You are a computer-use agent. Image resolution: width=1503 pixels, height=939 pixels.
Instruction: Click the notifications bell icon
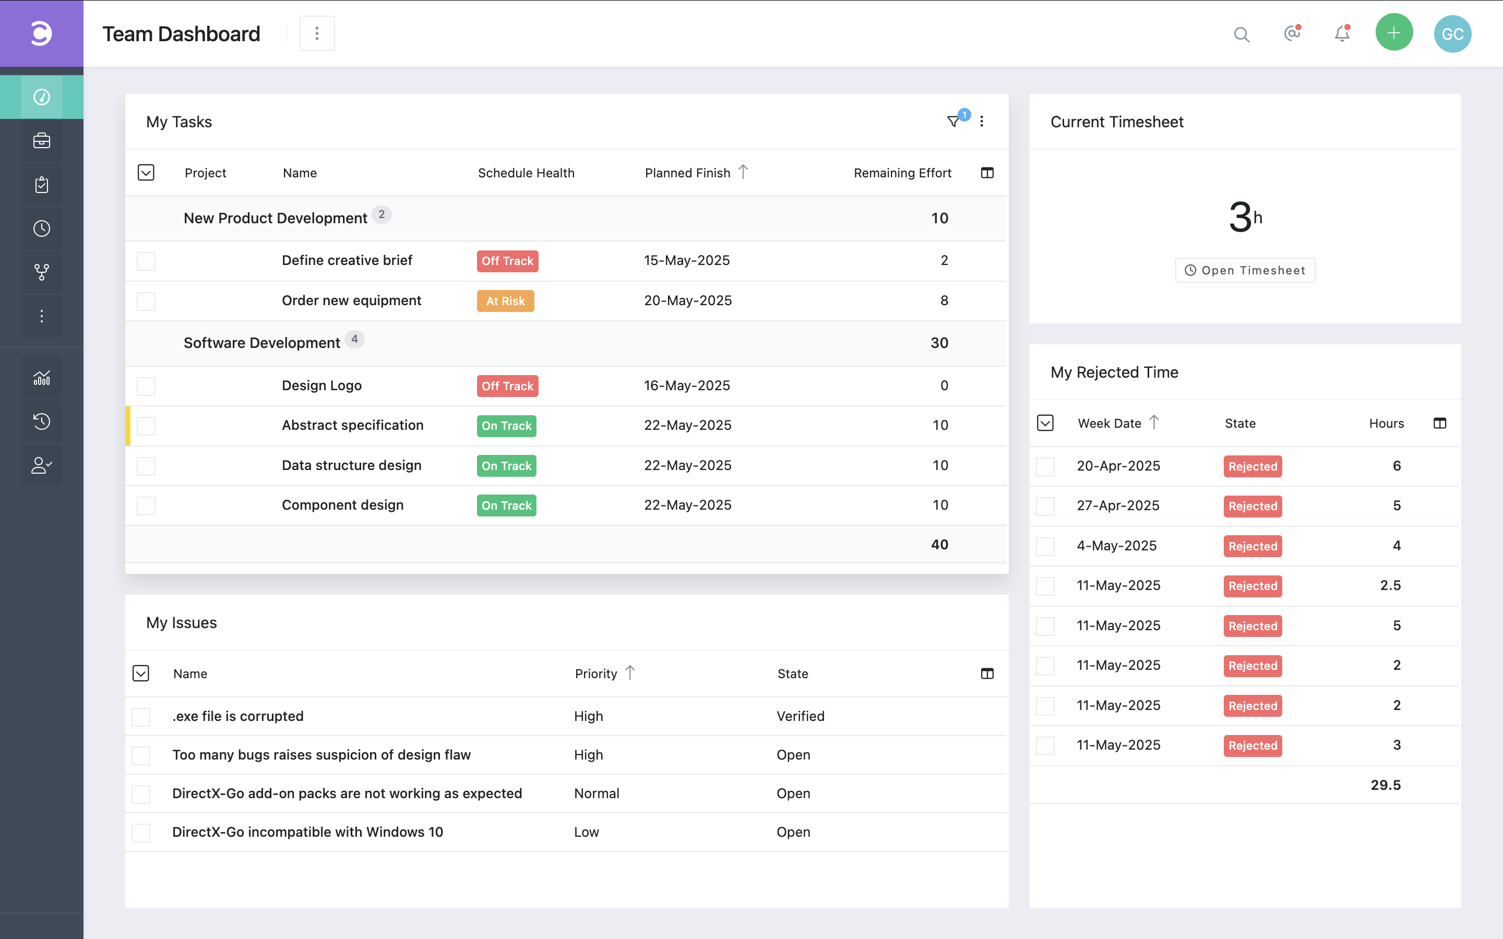pos(1342,33)
